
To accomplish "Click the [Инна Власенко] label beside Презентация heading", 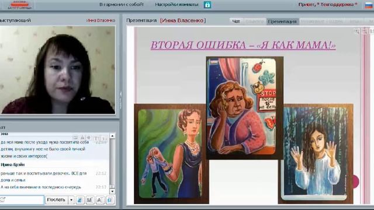I will [x=183, y=21].
